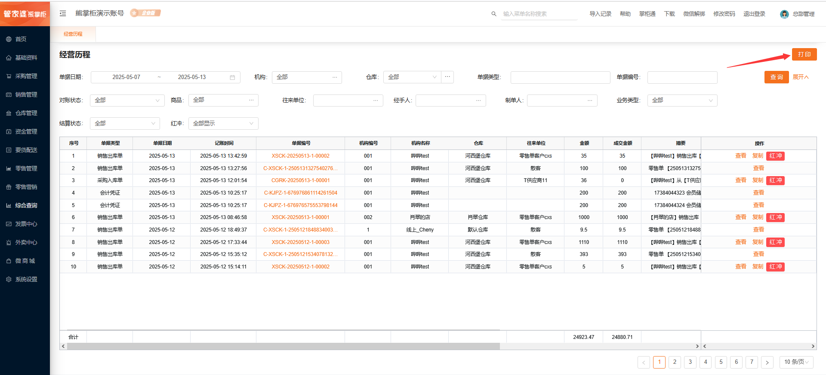Select the 经营历程 tab

click(73, 34)
